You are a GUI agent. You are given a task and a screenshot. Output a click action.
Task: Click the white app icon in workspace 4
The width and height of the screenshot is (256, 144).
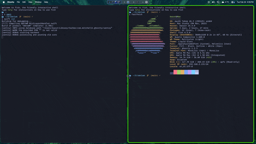[x=147, y=2]
